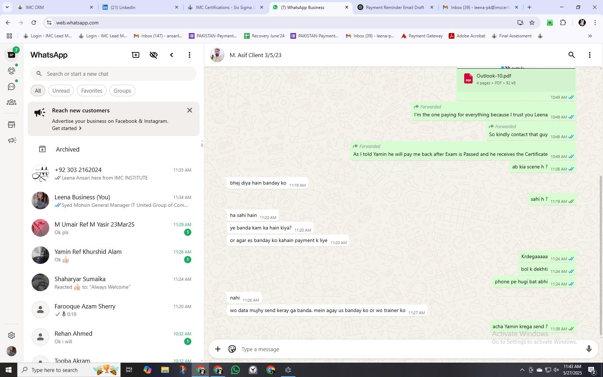603x377 pixels.
Task: Select the Groups filter chip
Action: click(122, 90)
